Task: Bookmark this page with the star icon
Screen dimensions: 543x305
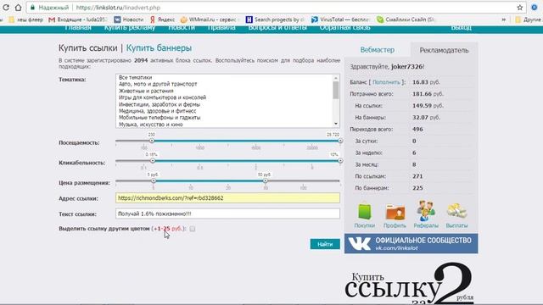Action: click(x=519, y=8)
